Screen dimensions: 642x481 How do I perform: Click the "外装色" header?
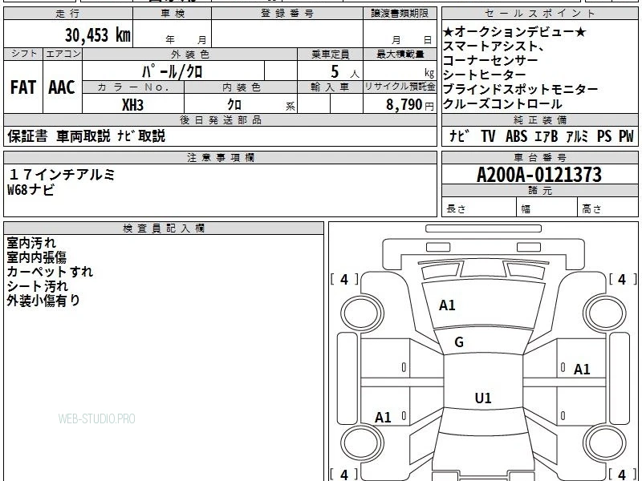coord(190,55)
